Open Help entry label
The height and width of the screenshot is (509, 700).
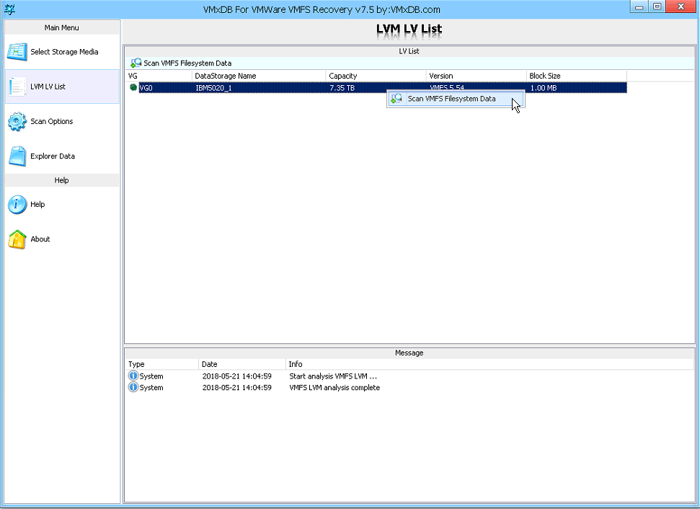[37, 205]
